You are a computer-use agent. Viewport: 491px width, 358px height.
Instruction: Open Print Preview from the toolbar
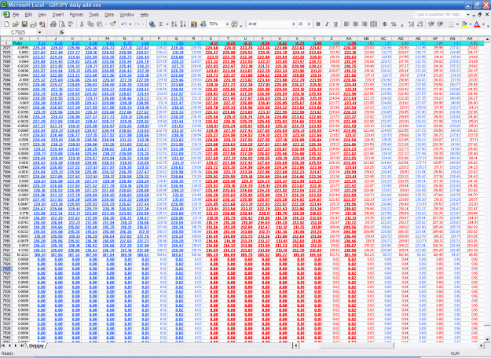click(x=62, y=24)
